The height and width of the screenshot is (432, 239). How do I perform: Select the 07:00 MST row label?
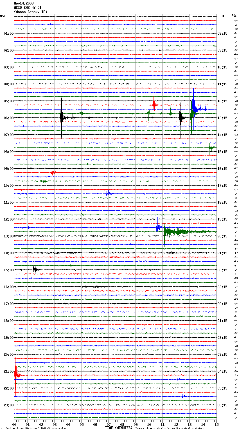point(9,135)
